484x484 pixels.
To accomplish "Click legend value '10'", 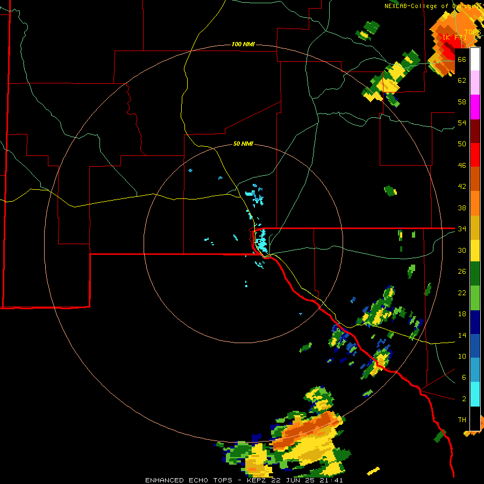I will [462, 356].
